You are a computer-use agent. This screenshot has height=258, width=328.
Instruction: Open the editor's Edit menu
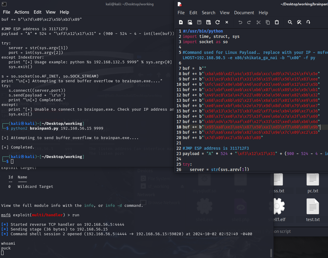point(193,13)
